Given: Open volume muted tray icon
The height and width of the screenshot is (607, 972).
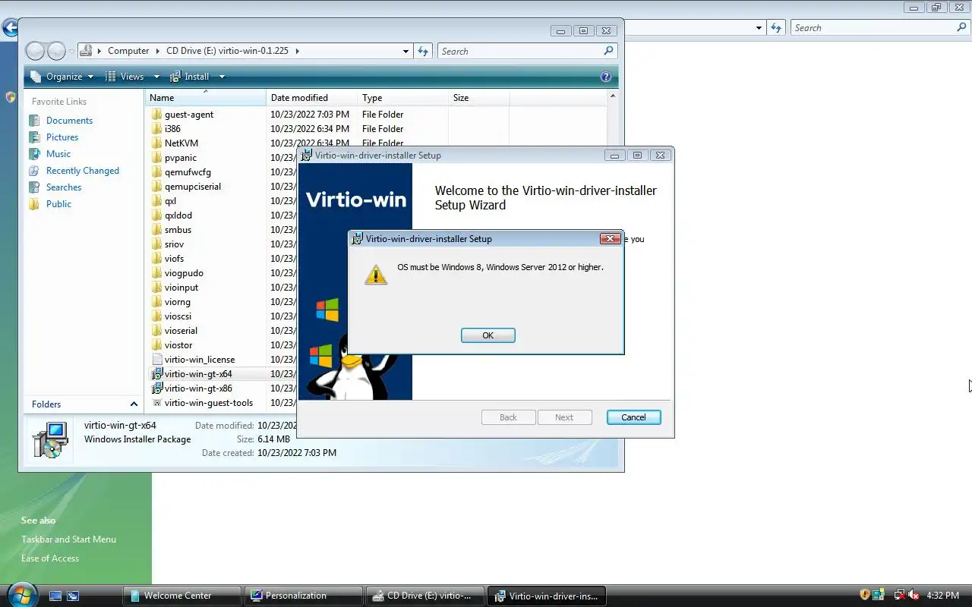Looking at the screenshot, I should click(914, 596).
